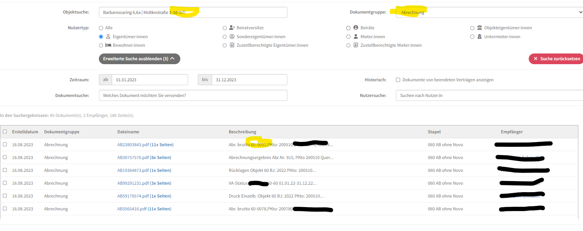Sort by Dateiname column header

128,132
